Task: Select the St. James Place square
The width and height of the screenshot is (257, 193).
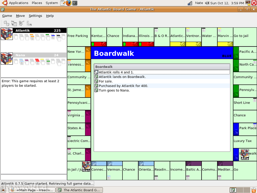Action: 79,91
